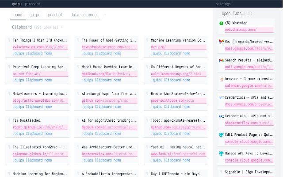Click the 'Clipboard' tag on the Tim Rocktäschel card

(x=34, y=134)
